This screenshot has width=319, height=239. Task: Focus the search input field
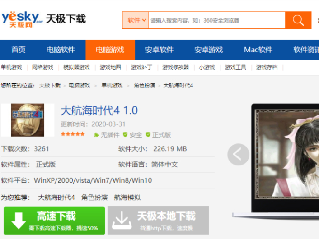click(x=217, y=20)
